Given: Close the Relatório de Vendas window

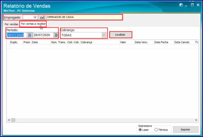Looking at the screenshot, I should 198,5.
